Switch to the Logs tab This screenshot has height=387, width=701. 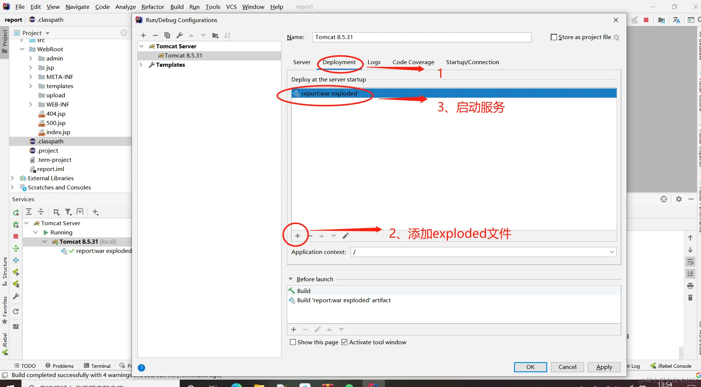tap(374, 62)
